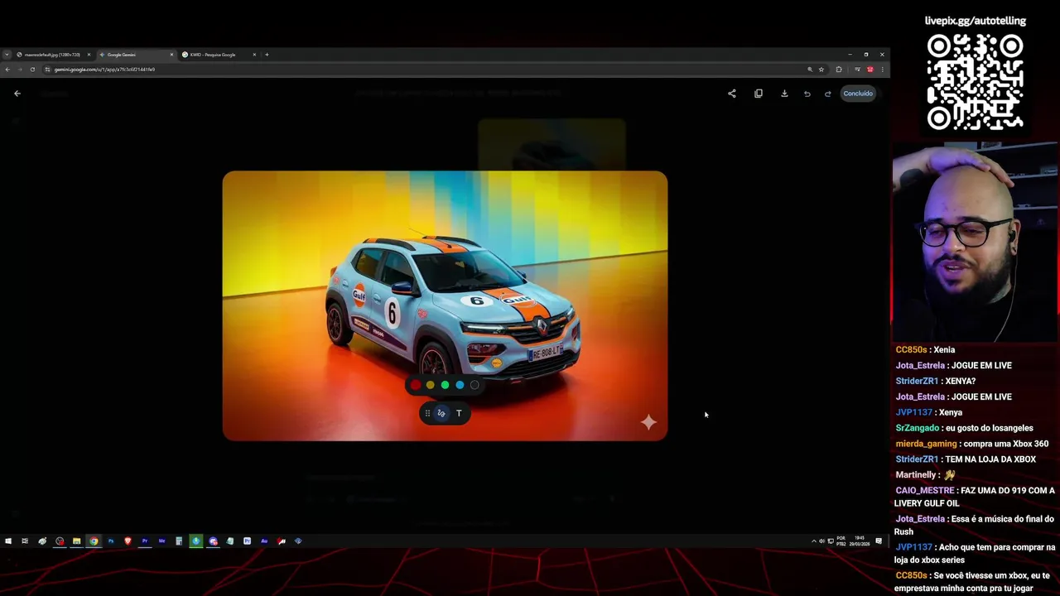Select the text tool T
This screenshot has width=1060, height=596.
click(x=459, y=413)
